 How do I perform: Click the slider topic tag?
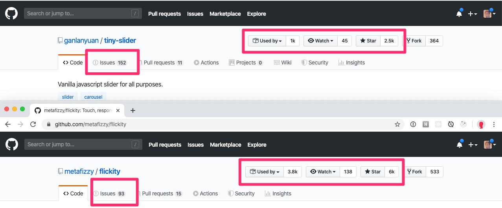[x=68, y=97]
